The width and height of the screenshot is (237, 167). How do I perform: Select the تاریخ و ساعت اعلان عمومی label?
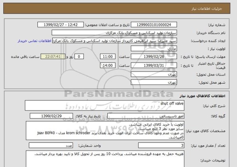click(x=107, y=25)
